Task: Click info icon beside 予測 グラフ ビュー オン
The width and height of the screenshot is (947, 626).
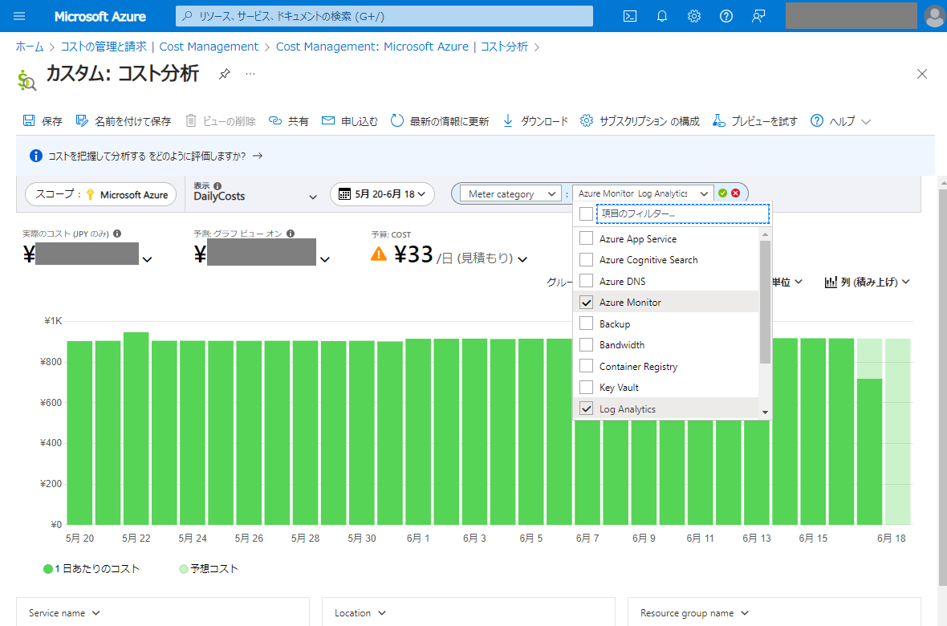Action: [x=291, y=234]
